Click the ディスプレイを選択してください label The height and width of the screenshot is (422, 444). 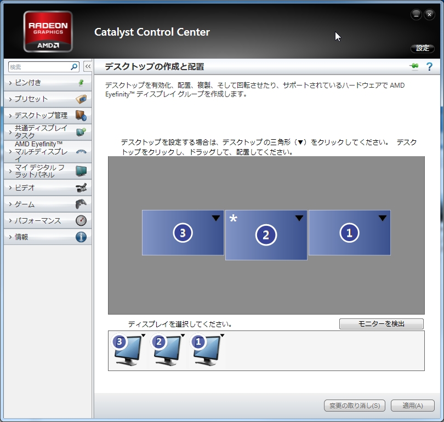pos(180,324)
